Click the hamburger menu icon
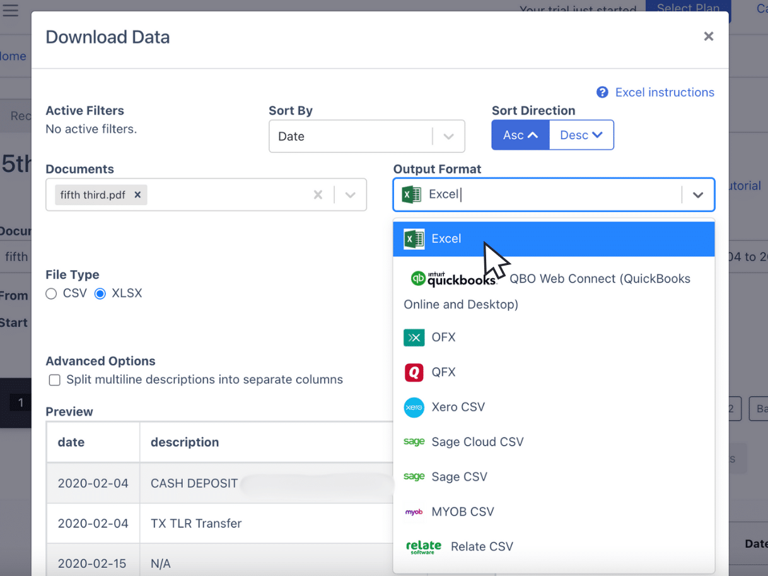 coord(10,10)
